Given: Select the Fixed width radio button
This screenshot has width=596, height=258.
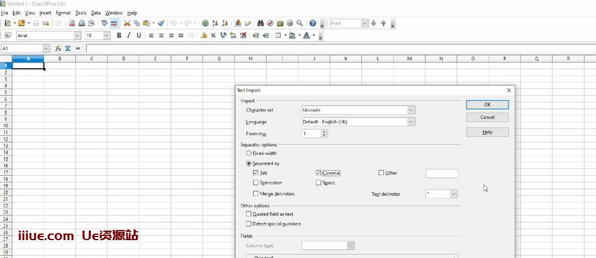Looking at the screenshot, I should pos(249,153).
